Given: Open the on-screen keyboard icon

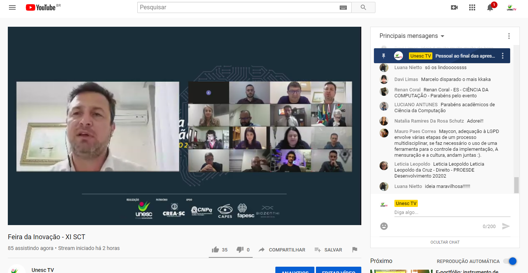Looking at the screenshot, I should tap(343, 7).
